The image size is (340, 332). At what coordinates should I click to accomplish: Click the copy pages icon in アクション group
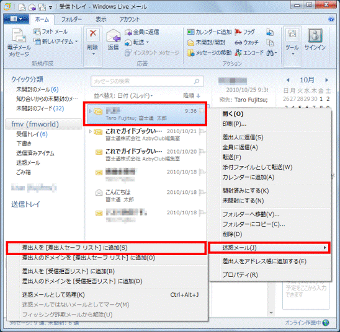tap(270, 42)
